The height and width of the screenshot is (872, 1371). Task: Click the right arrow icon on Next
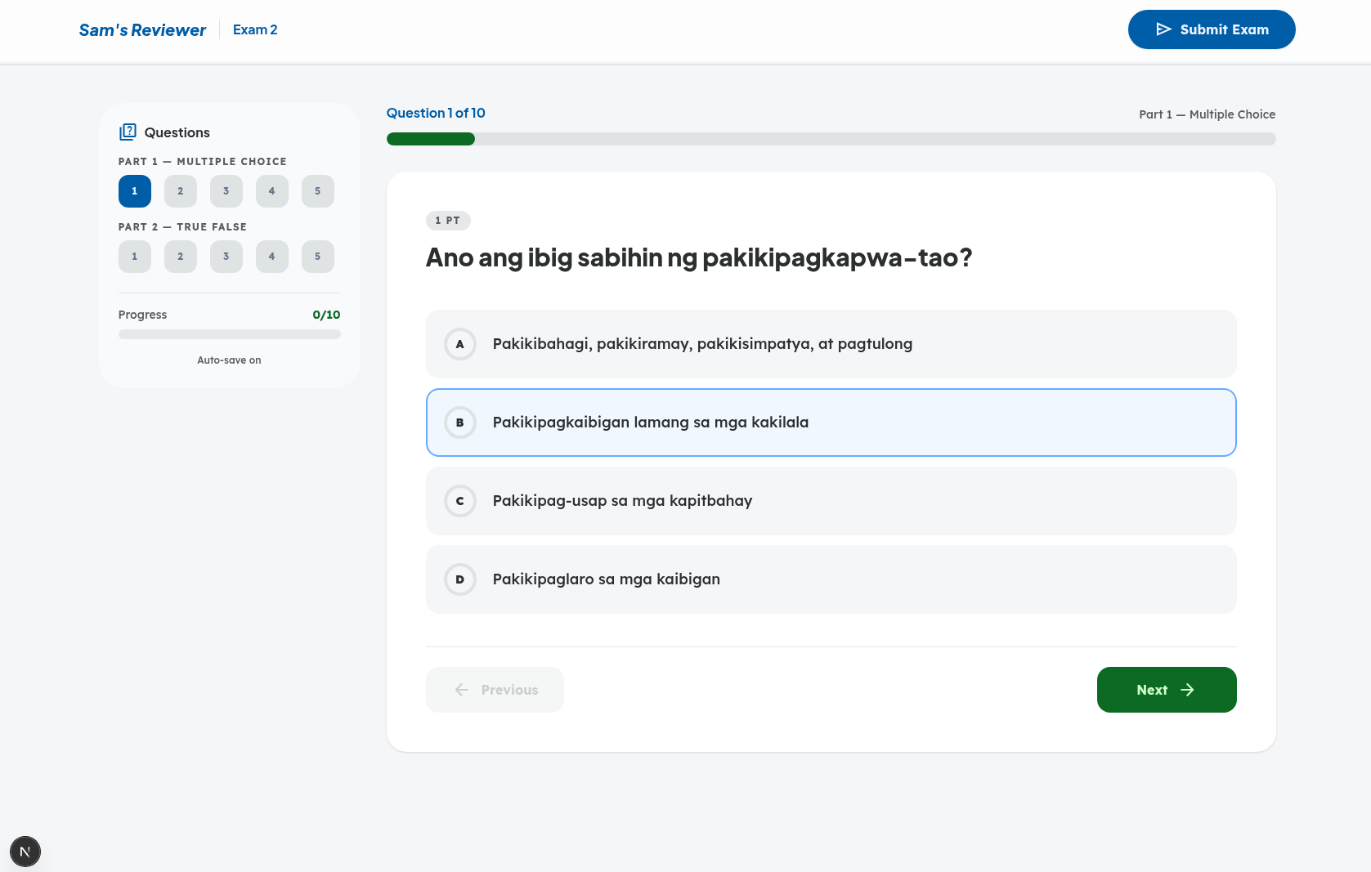(1187, 690)
